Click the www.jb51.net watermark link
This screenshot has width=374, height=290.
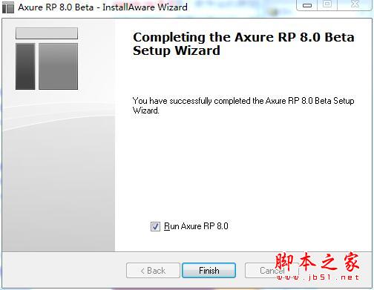318,277
